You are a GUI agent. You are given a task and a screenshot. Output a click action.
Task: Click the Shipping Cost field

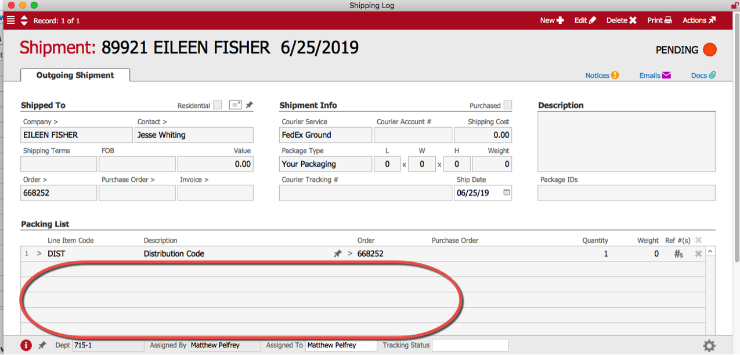(x=483, y=135)
